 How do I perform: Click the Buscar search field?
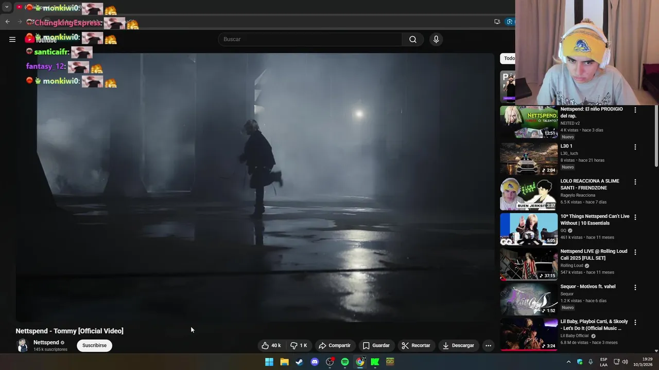[310, 40]
